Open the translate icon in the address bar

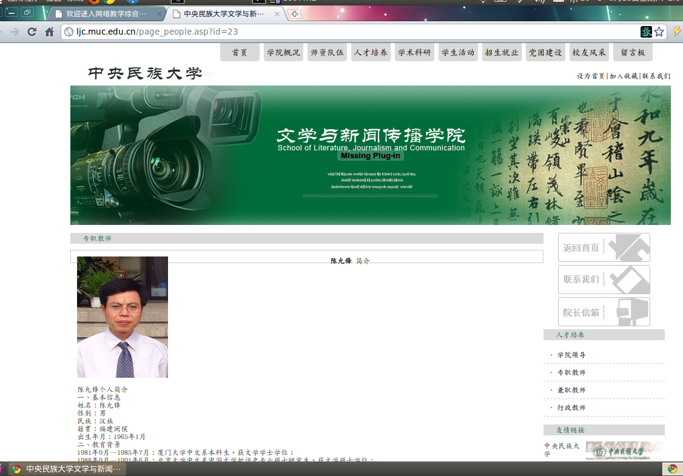point(647,32)
